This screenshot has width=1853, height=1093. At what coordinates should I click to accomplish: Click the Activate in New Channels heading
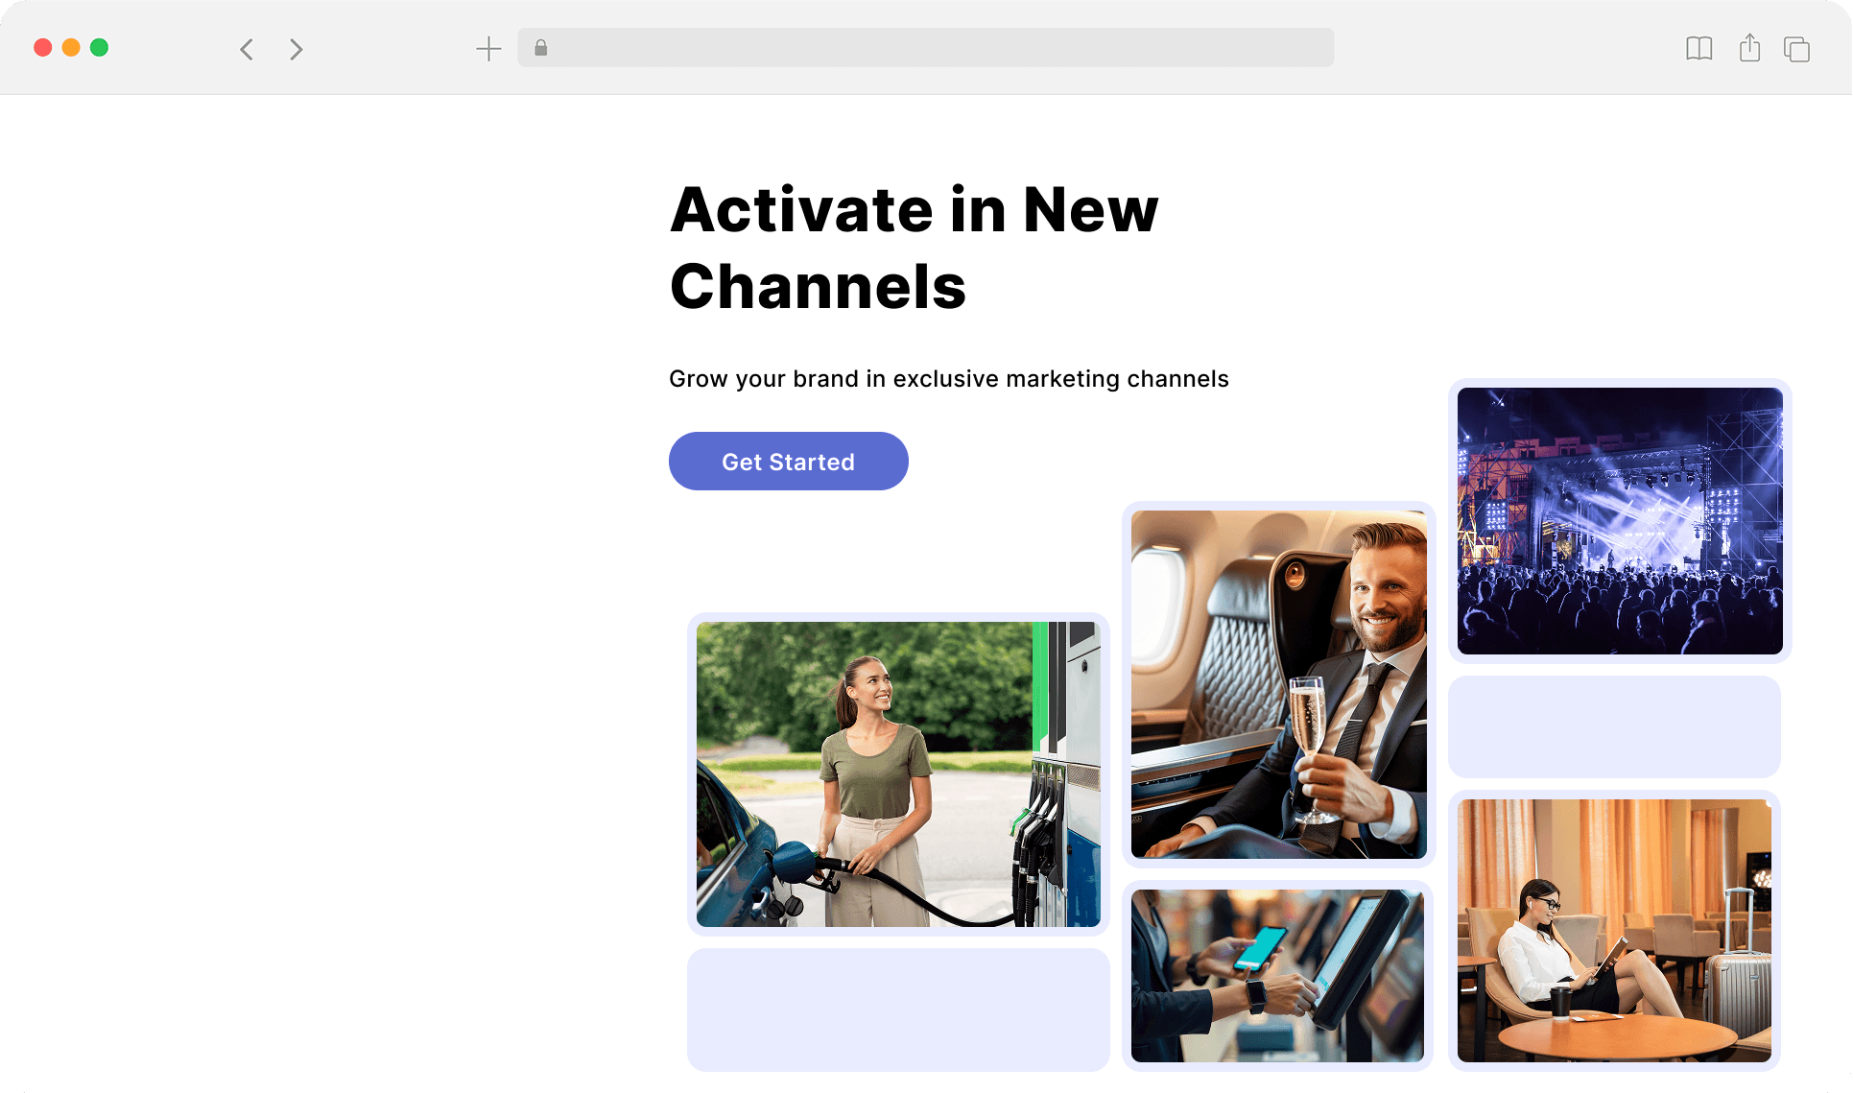(914, 248)
